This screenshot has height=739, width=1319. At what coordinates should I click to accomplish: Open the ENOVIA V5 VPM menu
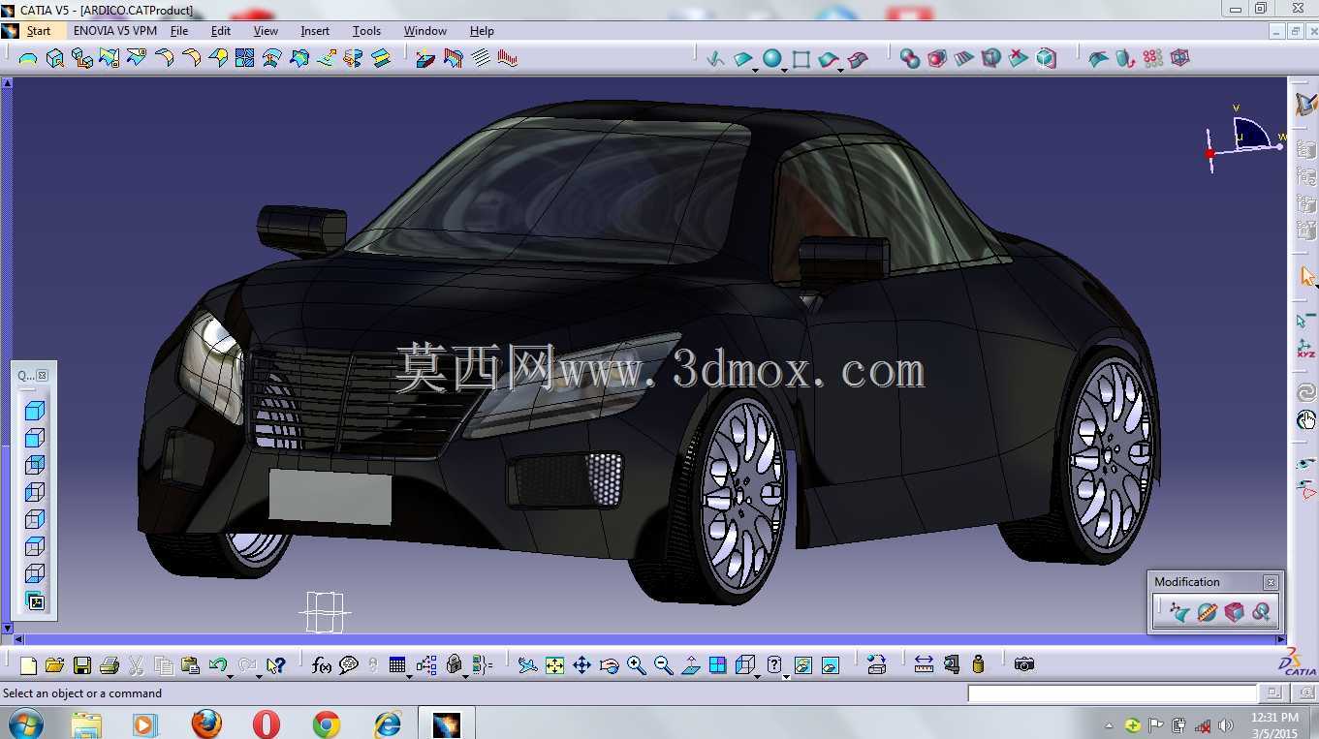point(114,31)
